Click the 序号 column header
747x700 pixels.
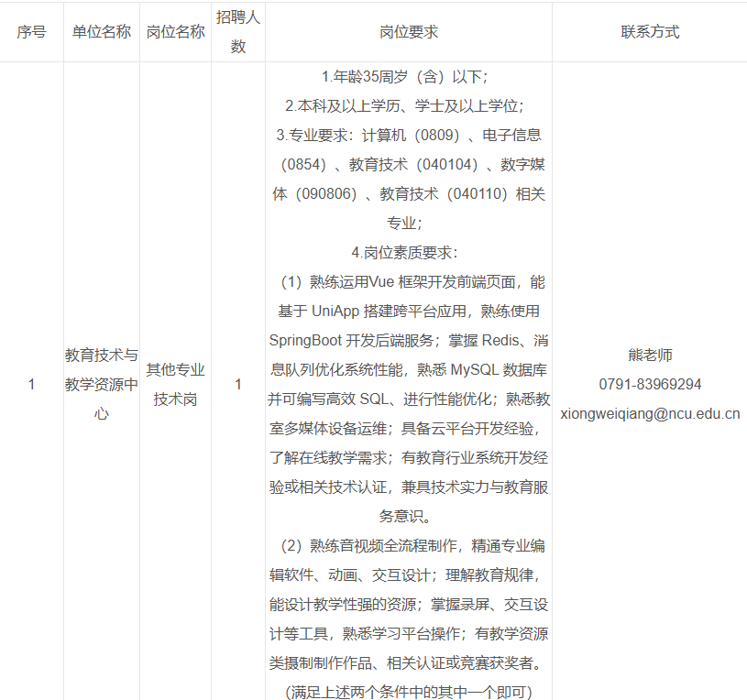tap(32, 31)
